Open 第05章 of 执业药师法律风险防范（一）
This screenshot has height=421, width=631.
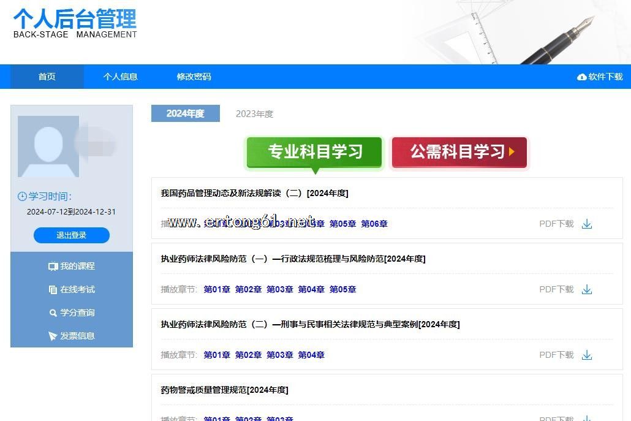coord(342,289)
